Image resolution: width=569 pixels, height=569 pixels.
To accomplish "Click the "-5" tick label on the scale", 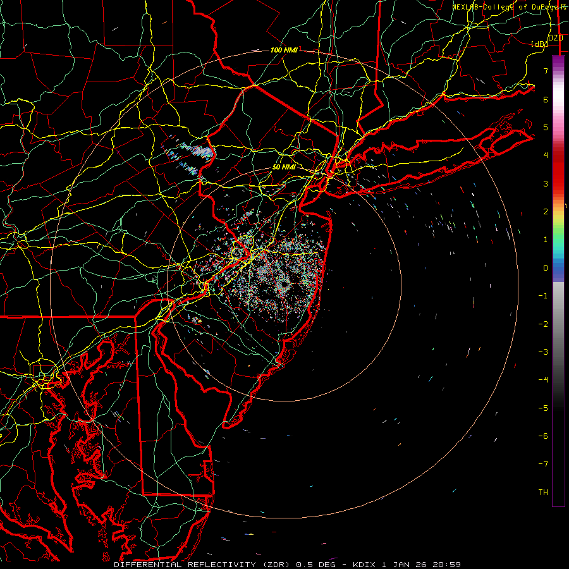I will pos(543,408).
